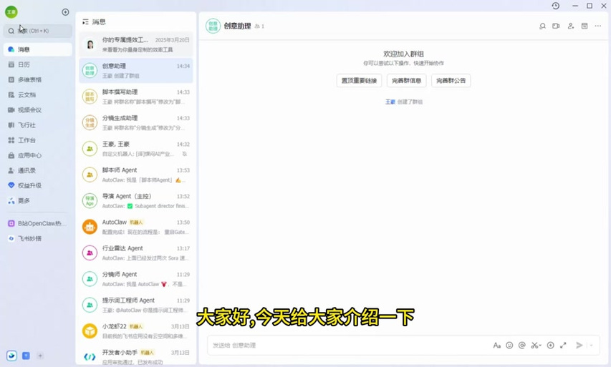
Task: Start a video call from chat header
Action: 556,26
